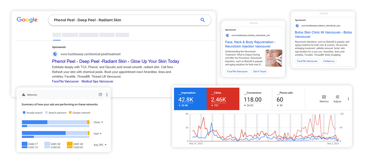
Task: Open performance chart three-dot menu
Action: pyautogui.click(x=348, y=99)
